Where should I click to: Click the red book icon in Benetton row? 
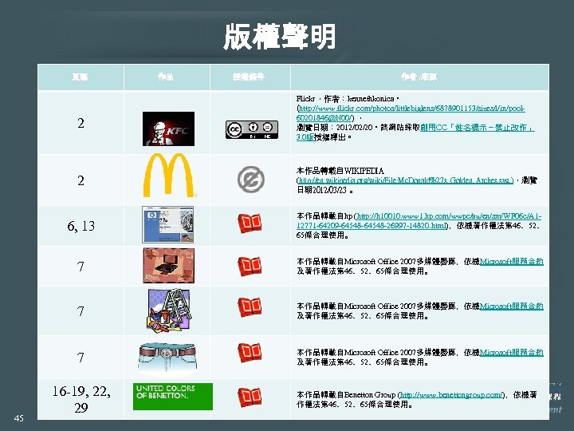tap(250, 397)
